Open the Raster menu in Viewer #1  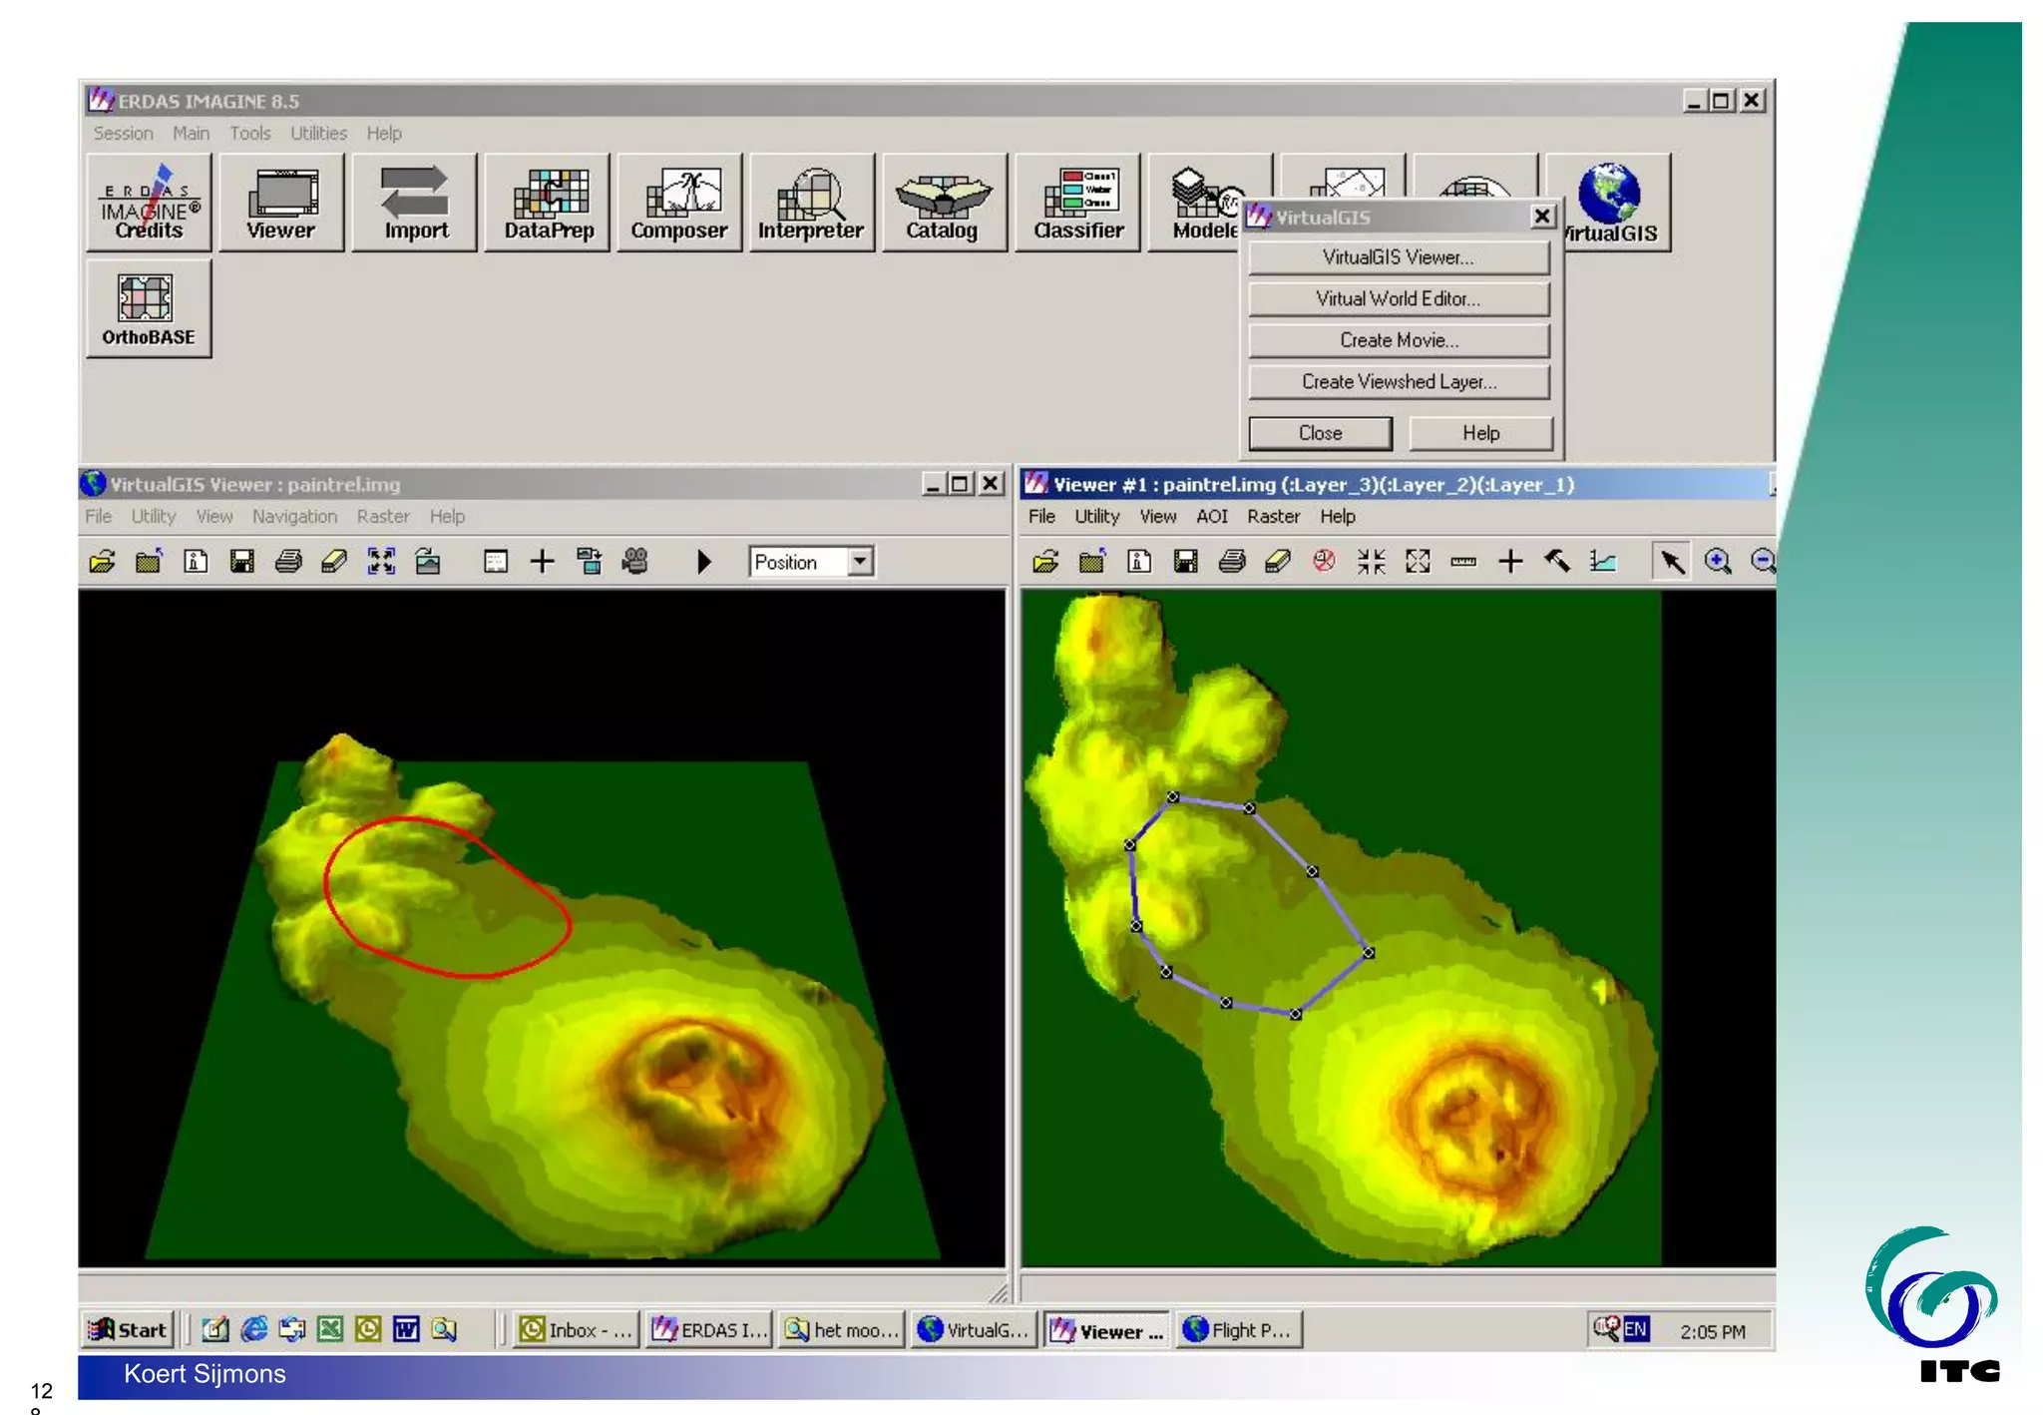click(x=1273, y=516)
